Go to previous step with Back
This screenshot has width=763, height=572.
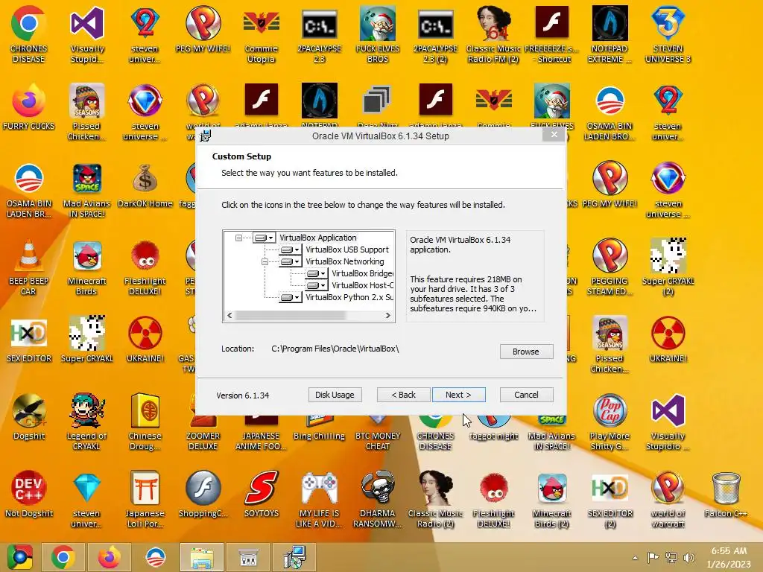[403, 395]
